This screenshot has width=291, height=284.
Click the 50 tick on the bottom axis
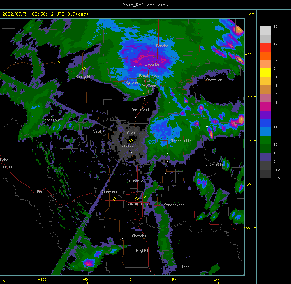coord(174,279)
